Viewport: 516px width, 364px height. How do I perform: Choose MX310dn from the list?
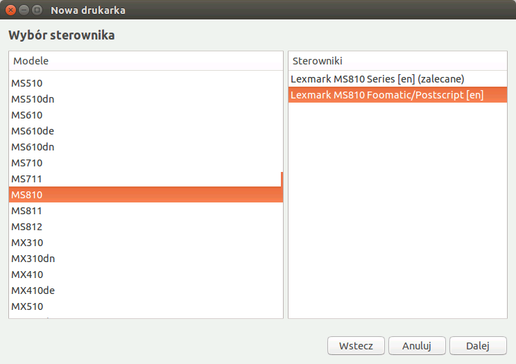click(x=146, y=259)
